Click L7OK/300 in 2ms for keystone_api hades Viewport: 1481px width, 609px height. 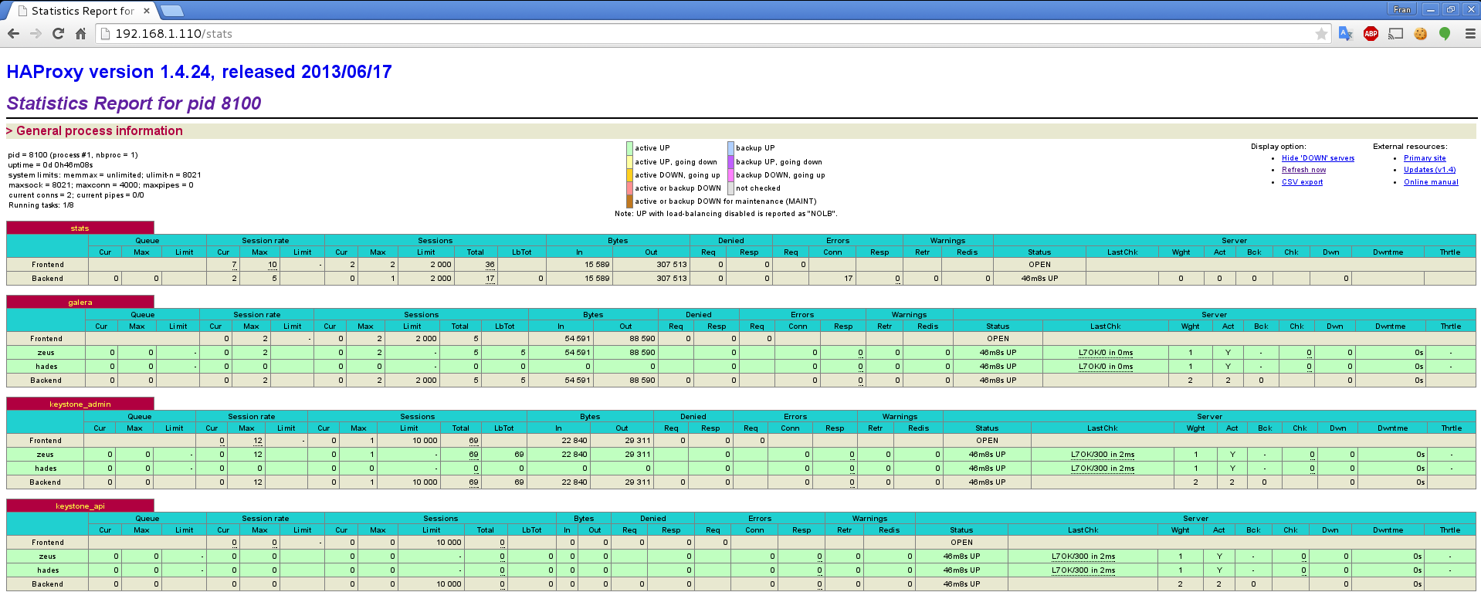coord(1083,570)
